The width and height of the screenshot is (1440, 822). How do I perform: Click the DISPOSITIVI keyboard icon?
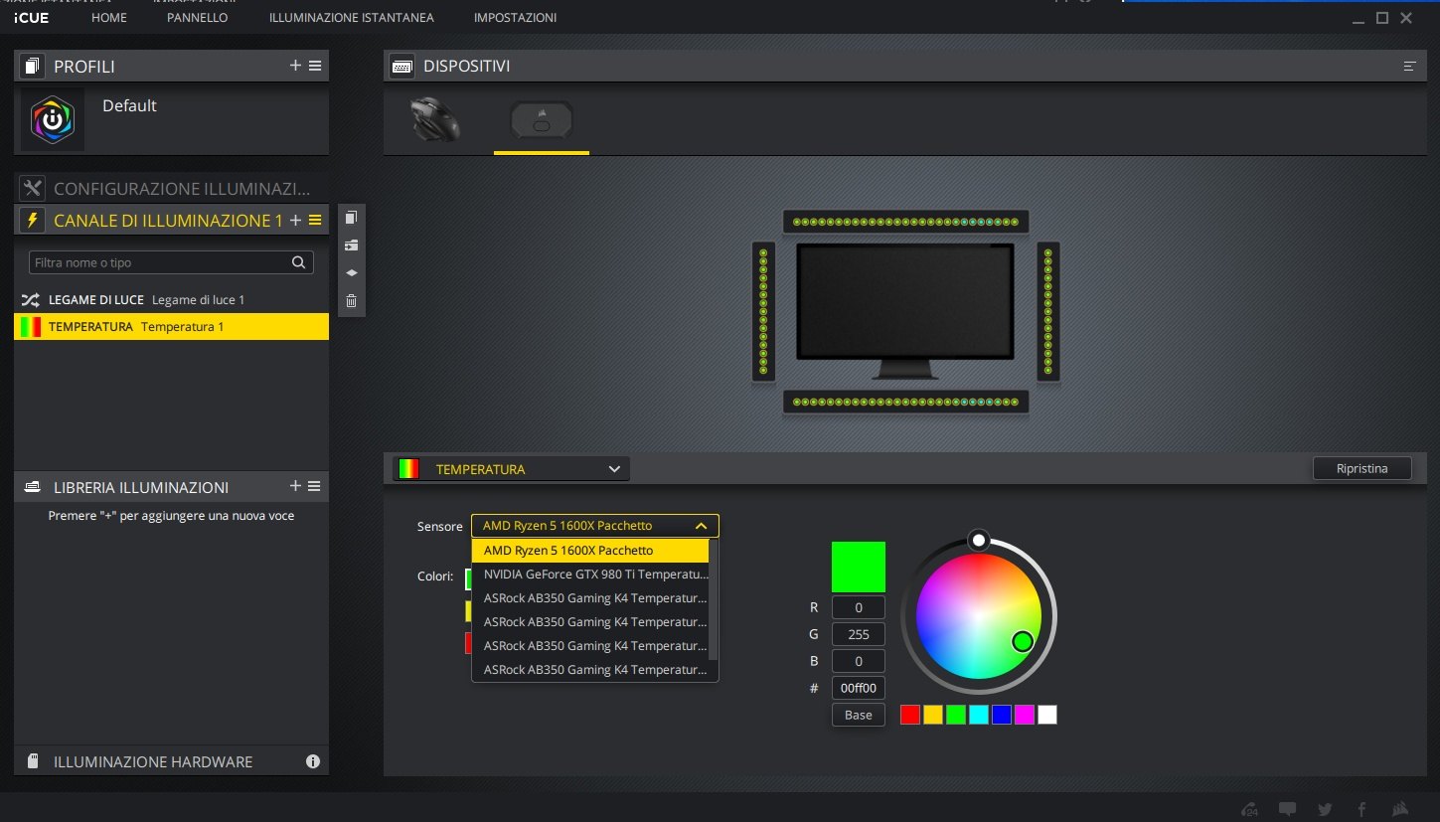pyautogui.click(x=402, y=67)
